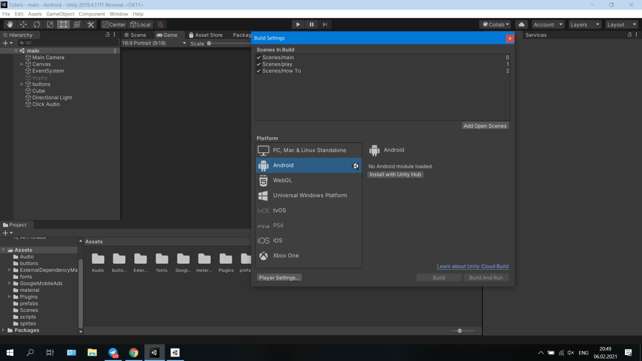Select the Xbox One platform
This screenshot has height=361, width=642.
tap(308, 256)
